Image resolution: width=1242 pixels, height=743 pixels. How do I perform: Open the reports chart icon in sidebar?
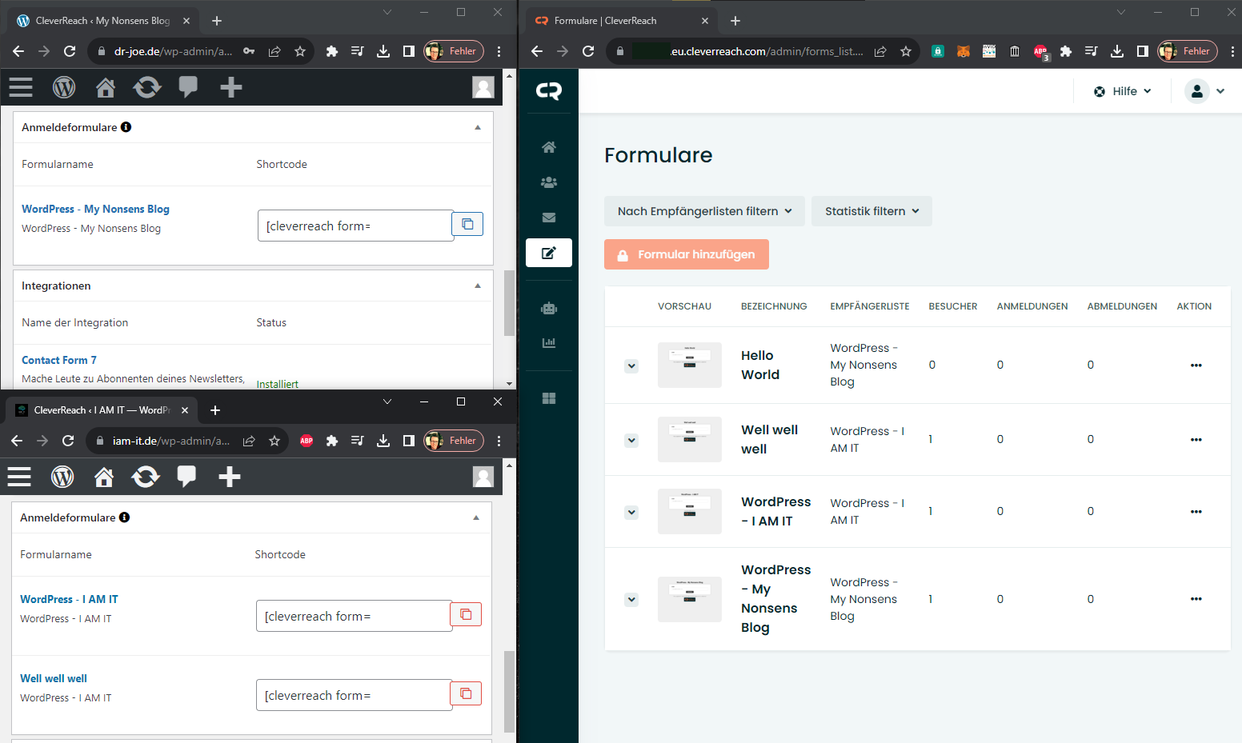coord(548,343)
